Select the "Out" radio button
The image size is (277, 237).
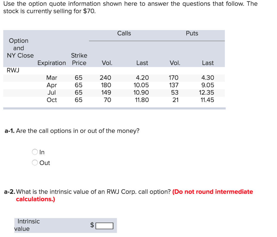tap(35, 162)
